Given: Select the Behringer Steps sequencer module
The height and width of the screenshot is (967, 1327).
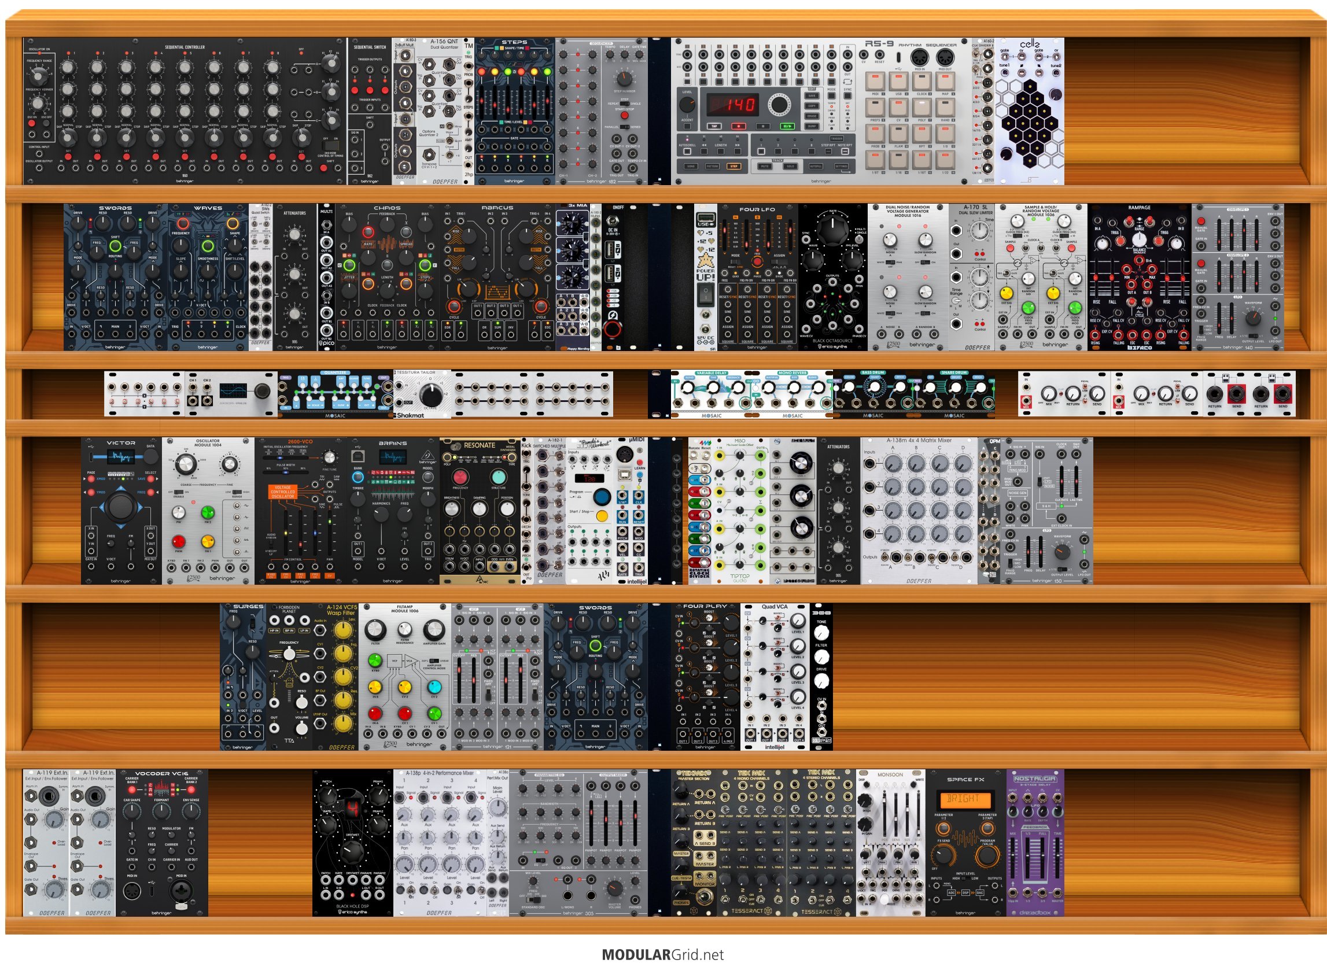Looking at the screenshot, I should click(514, 111).
